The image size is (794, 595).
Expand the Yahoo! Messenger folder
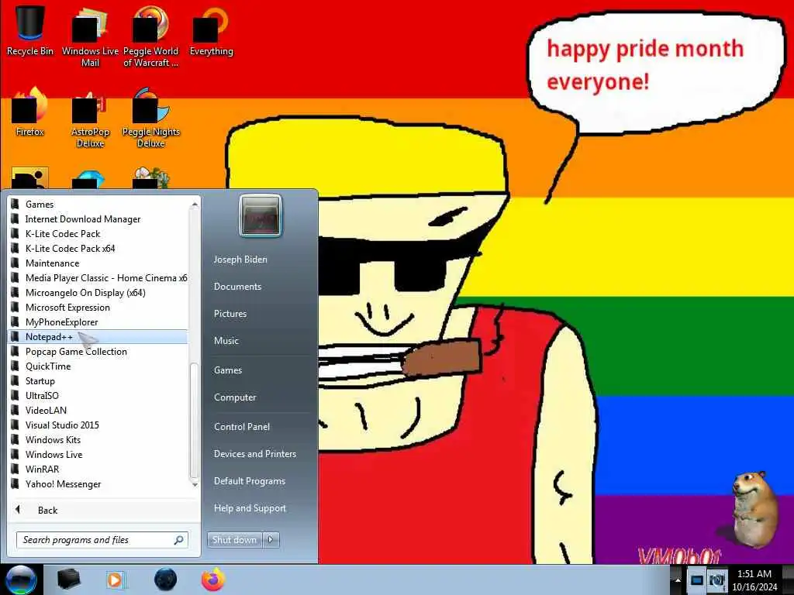pyautogui.click(x=97, y=484)
